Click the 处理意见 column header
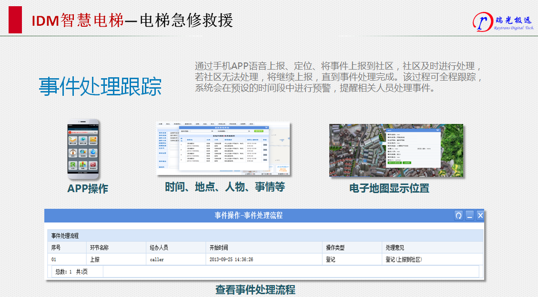Image resolution: width=538 pixels, height=297 pixels. coord(395,247)
